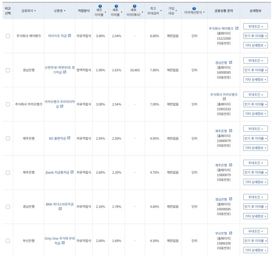This screenshot has height=256, width=273.
Task: Open the 카카오뱅크 우리아이적금 product link
Action: click(x=59, y=104)
